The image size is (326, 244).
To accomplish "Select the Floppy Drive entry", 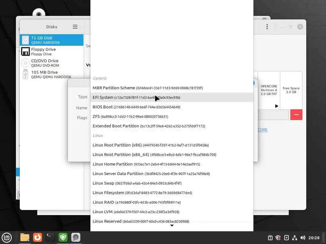I will [52, 51].
